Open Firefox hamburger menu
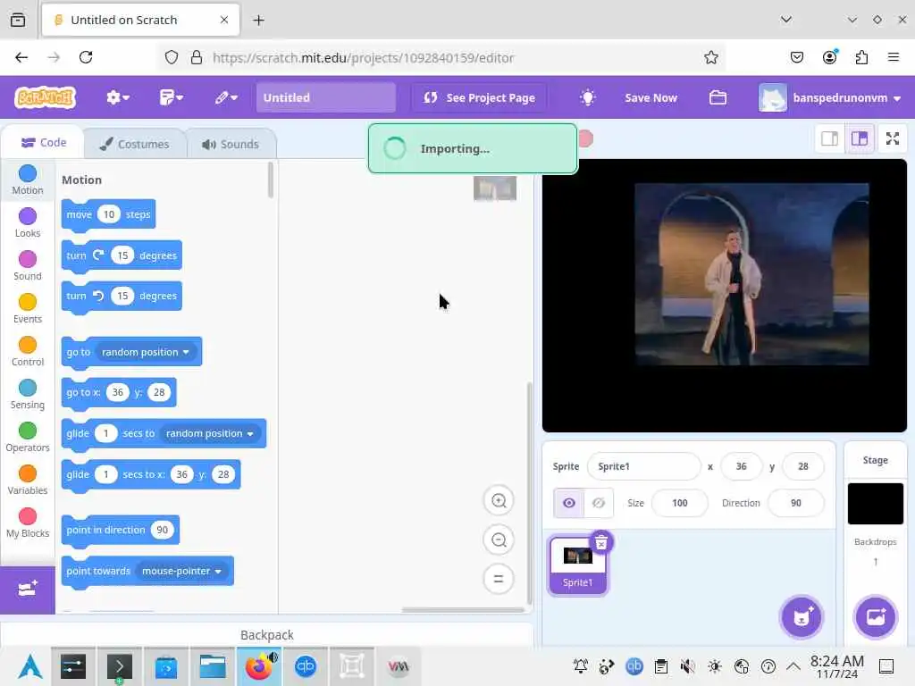The width and height of the screenshot is (915, 686). click(x=893, y=57)
